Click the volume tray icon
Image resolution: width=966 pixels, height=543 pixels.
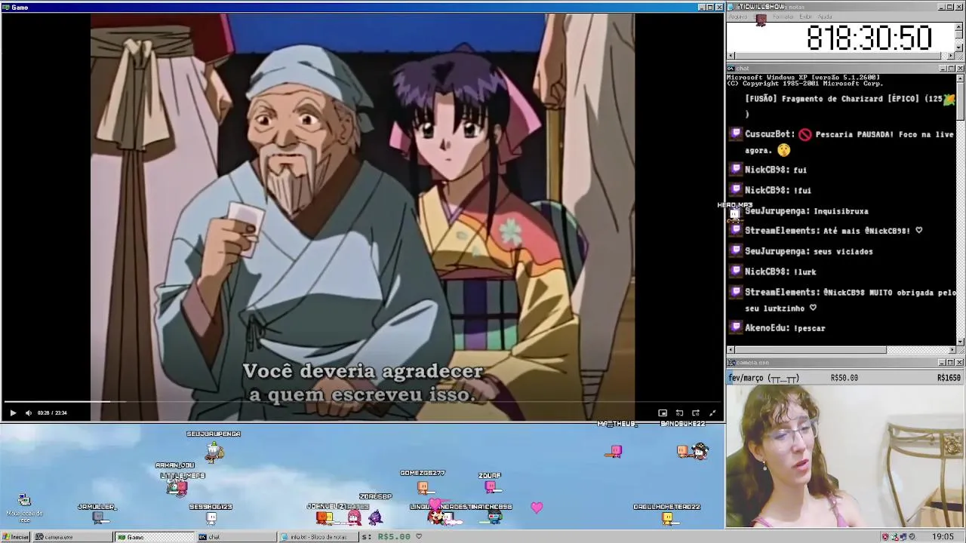click(x=912, y=537)
